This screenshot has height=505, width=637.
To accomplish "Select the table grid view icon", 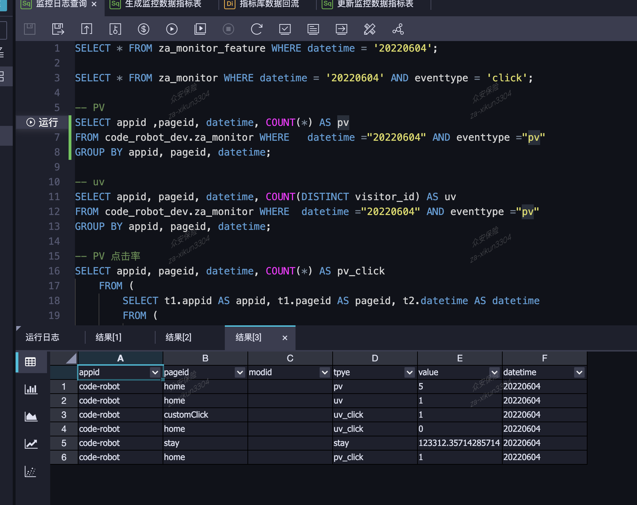I will [31, 362].
